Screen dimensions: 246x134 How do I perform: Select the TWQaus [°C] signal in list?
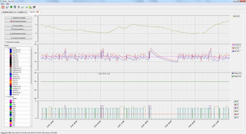16,86
